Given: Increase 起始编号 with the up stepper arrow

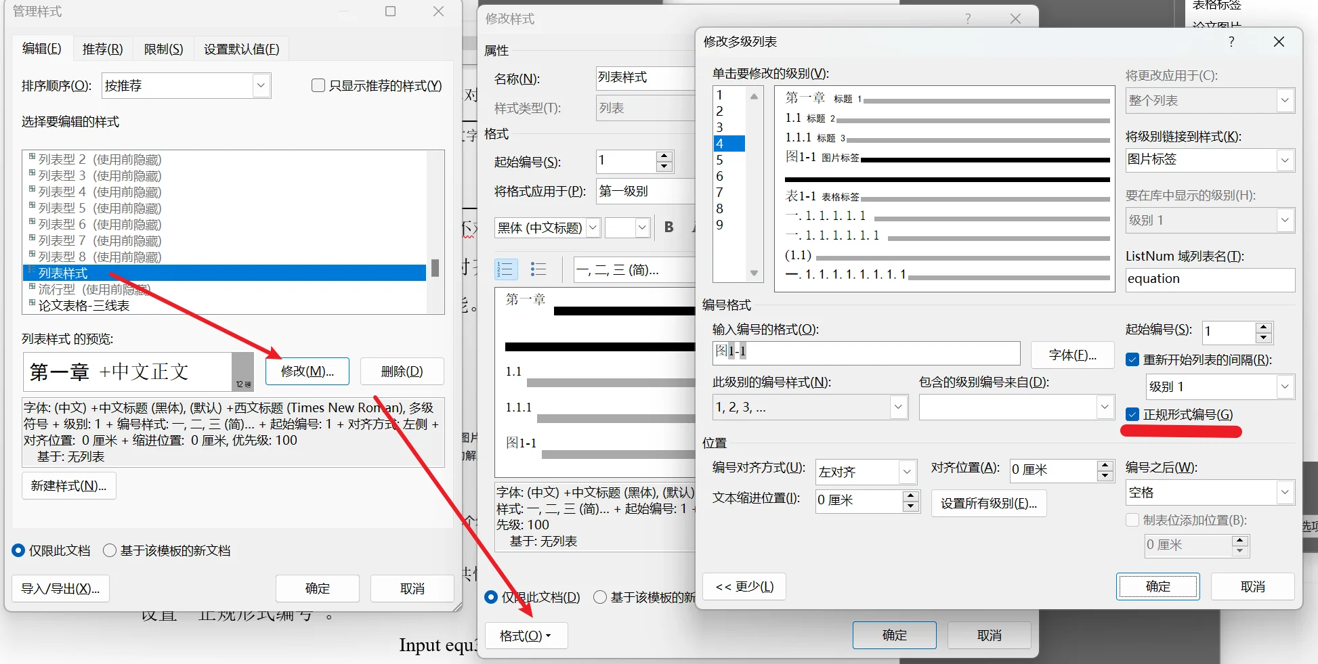Looking at the screenshot, I should pos(1263,328).
